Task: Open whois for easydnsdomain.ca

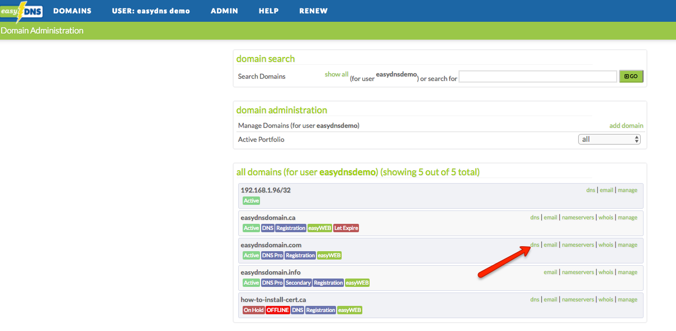Action: coord(606,218)
